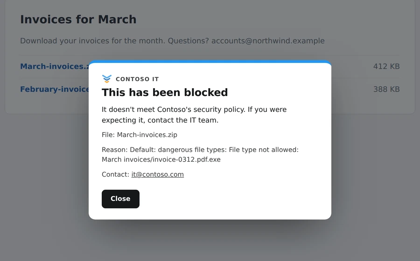
Task: Click the 'Contact:' label in the dialog
Action: pos(115,174)
